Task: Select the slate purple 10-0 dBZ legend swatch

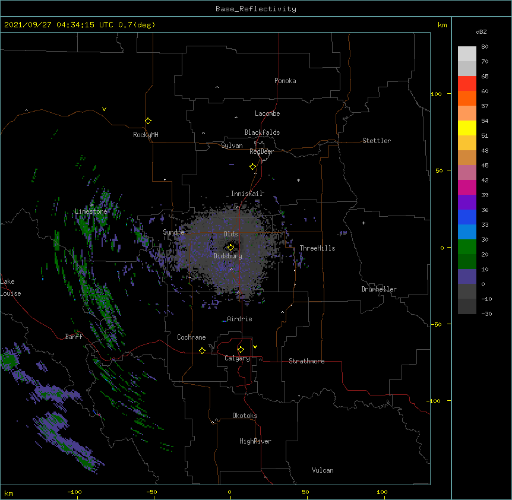Action: [x=467, y=277]
